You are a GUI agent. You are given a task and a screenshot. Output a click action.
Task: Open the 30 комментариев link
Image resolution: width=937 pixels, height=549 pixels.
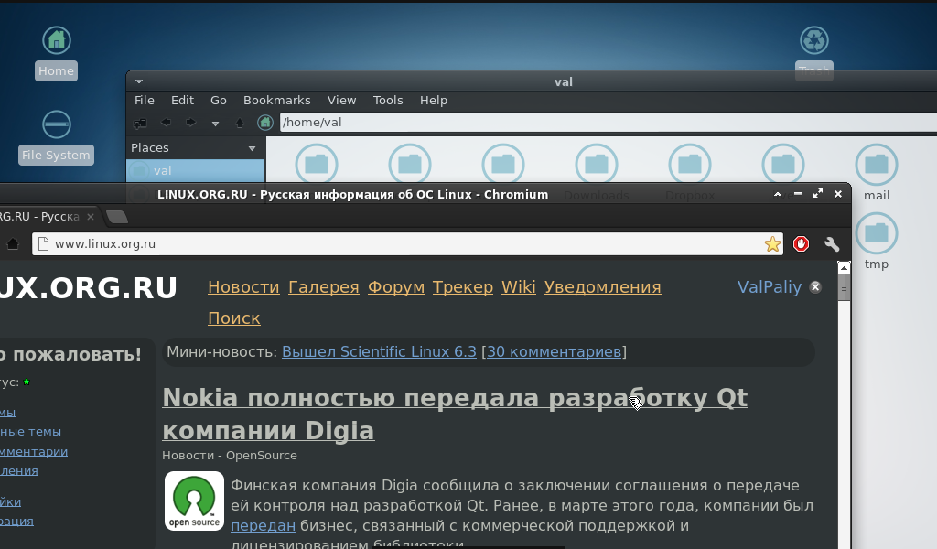(554, 352)
